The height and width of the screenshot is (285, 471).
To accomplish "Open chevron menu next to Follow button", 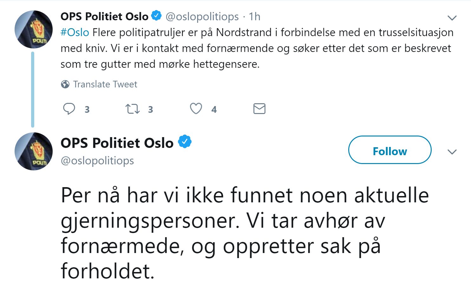I will coord(452,152).
